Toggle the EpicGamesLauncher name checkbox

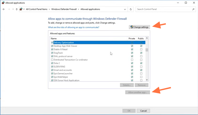(52, 73)
